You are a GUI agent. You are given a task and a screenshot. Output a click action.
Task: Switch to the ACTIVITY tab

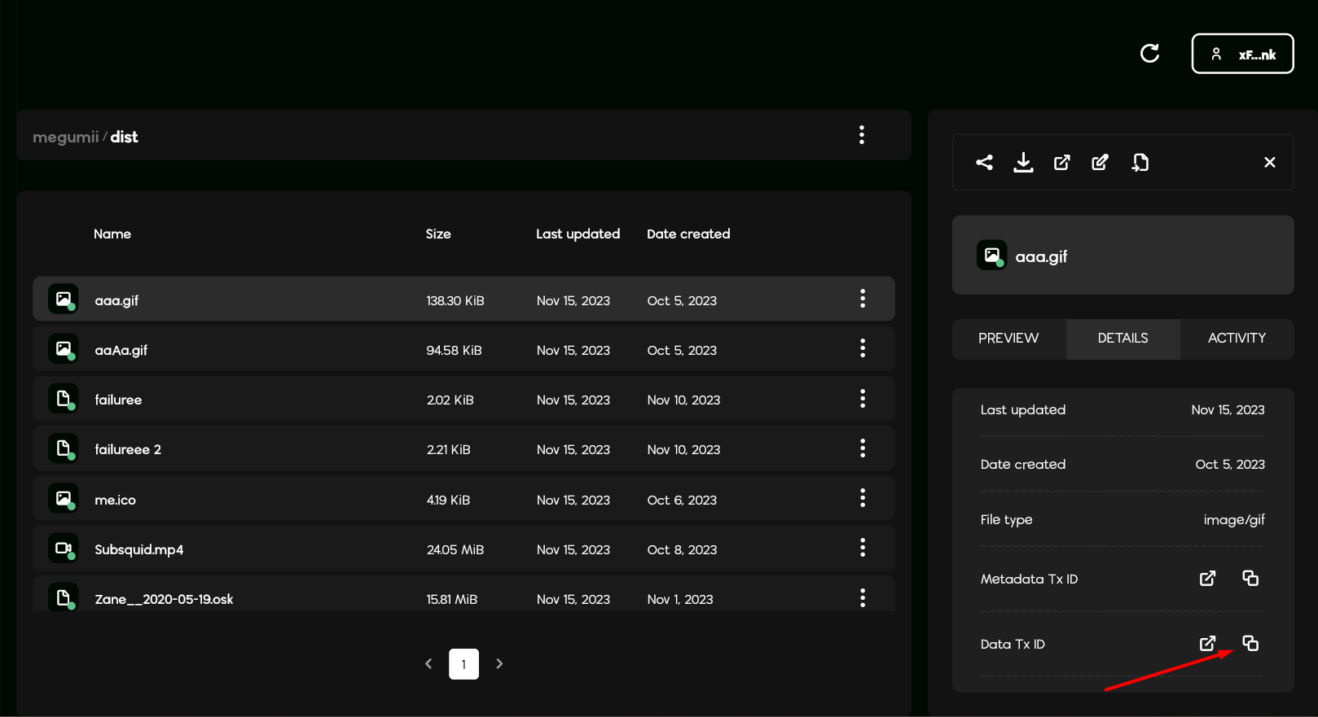coord(1237,339)
